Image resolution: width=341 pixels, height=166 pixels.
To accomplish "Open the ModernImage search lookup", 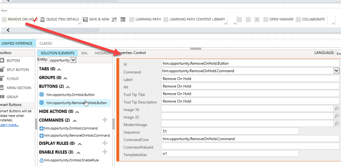I will point(337,123).
